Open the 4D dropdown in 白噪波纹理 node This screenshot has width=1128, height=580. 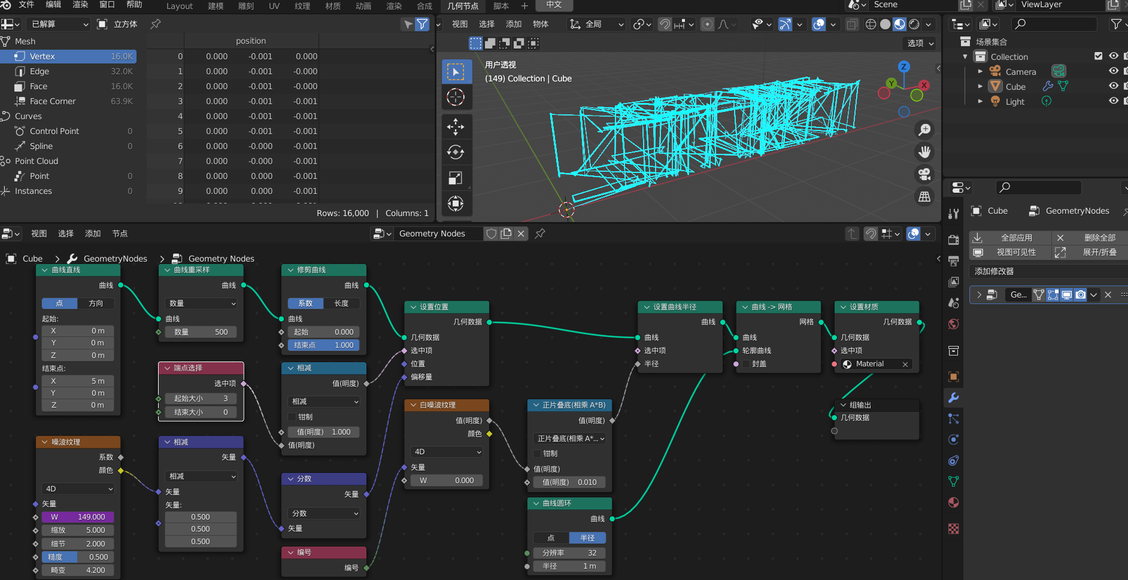coord(447,452)
